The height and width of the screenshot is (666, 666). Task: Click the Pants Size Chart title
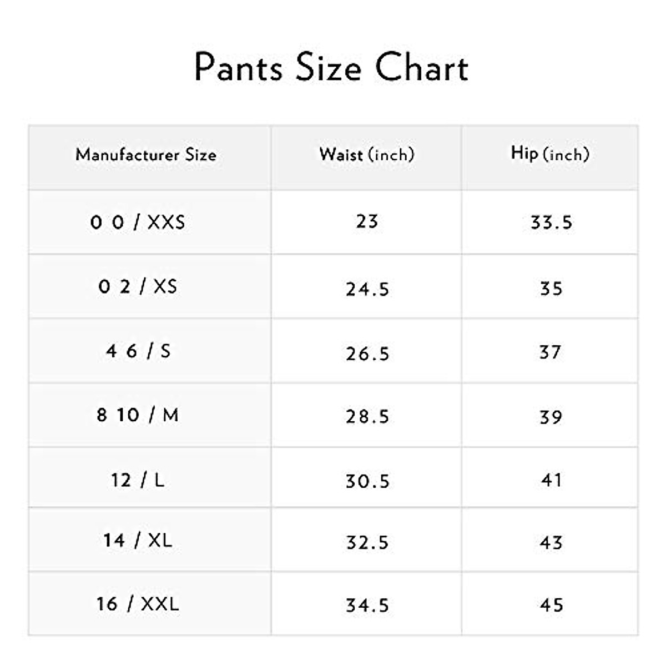point(331,68)
